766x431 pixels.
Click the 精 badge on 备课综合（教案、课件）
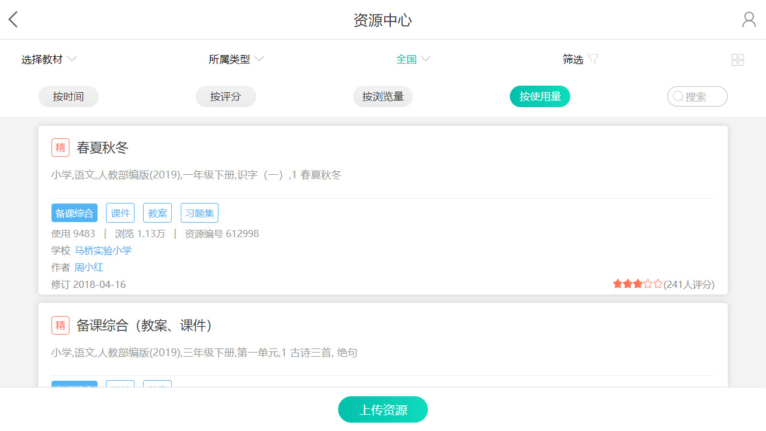click(x=60, y=325)
